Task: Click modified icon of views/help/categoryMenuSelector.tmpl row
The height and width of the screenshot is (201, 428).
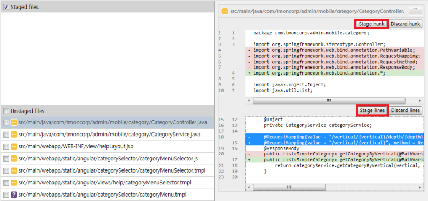Action: pos(14,183)
